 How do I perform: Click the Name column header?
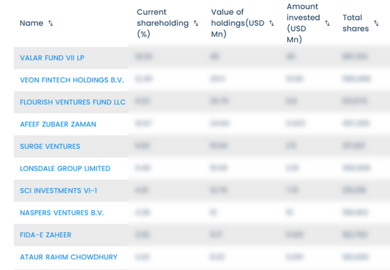[x=32, y=23]
